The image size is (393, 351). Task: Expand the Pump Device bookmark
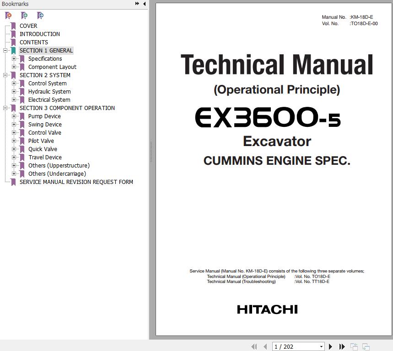[x=14, y=116]
